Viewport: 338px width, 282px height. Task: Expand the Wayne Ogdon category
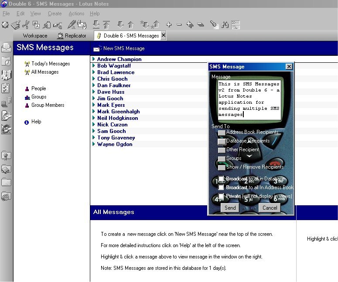point(94,144)
